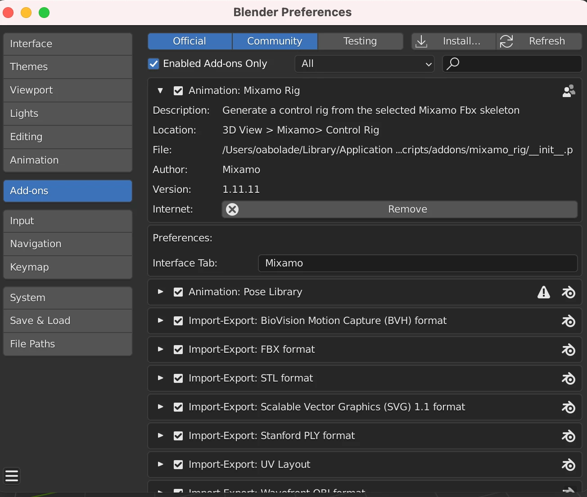This screenshot has height=497, width=587.
Task: Click the Location text 3D View > Mixamo> Control Rig
Action: (301, 130)
